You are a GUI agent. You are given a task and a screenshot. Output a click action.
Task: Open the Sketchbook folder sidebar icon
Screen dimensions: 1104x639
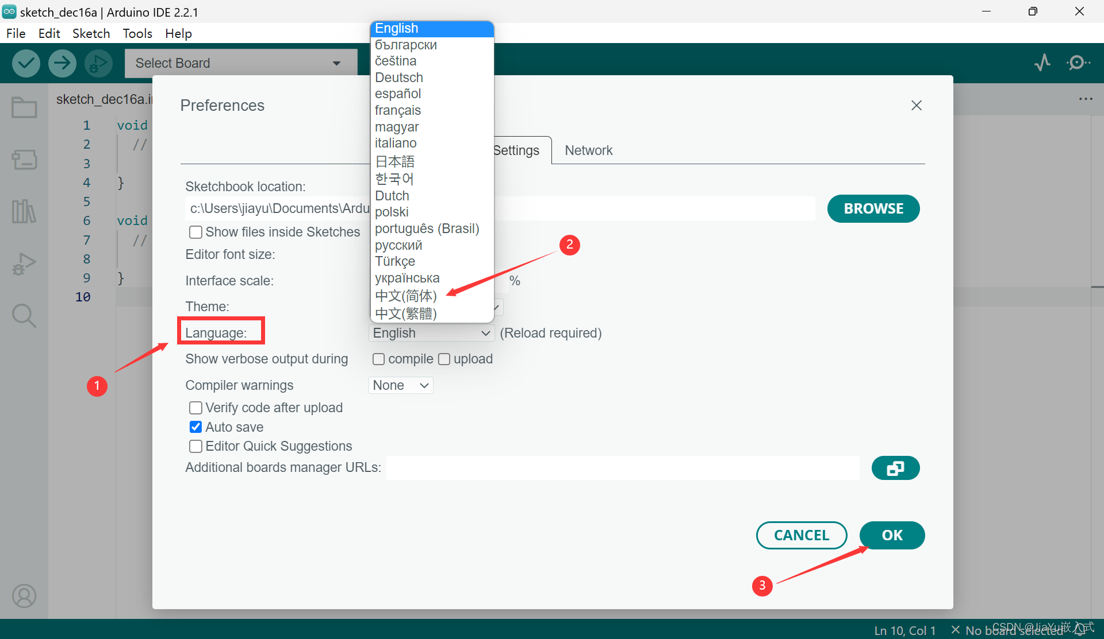click(24, 107)
